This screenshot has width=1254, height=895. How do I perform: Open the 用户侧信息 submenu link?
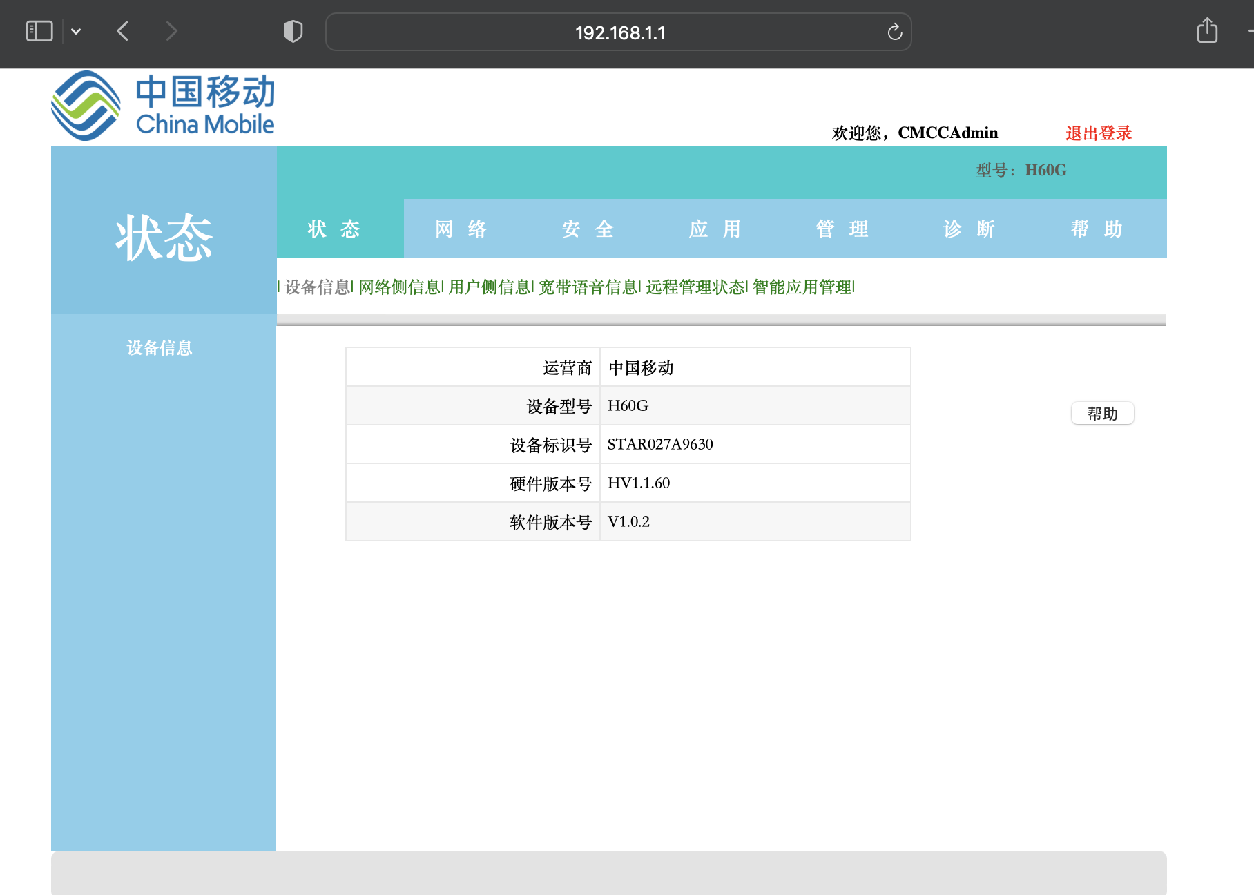(490, 287)
